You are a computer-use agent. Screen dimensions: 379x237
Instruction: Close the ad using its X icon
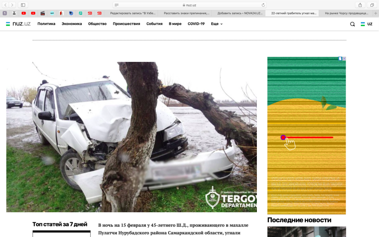click(x=344, y=59)
